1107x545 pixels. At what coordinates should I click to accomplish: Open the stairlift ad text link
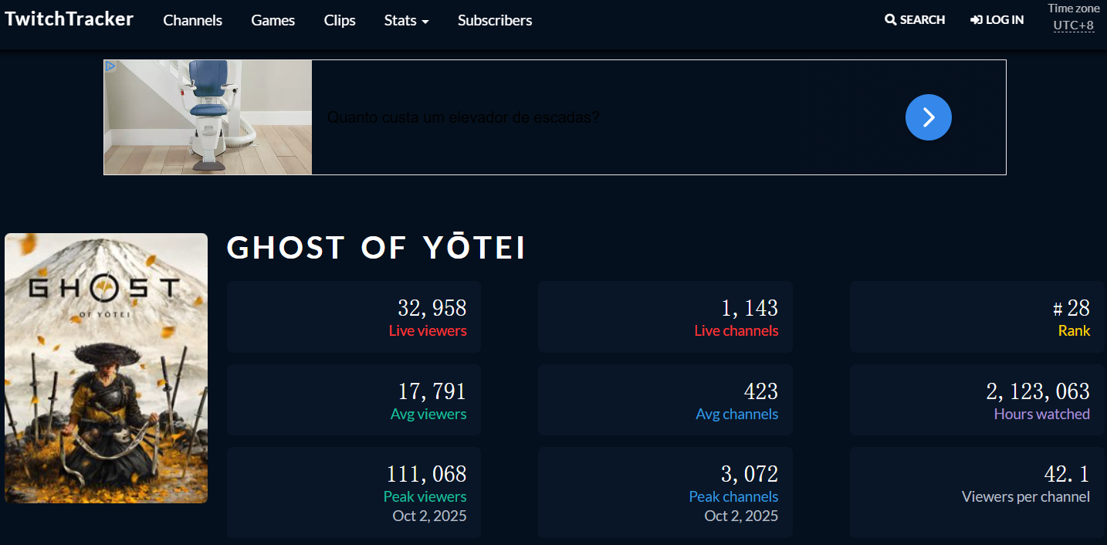point(463,118)
